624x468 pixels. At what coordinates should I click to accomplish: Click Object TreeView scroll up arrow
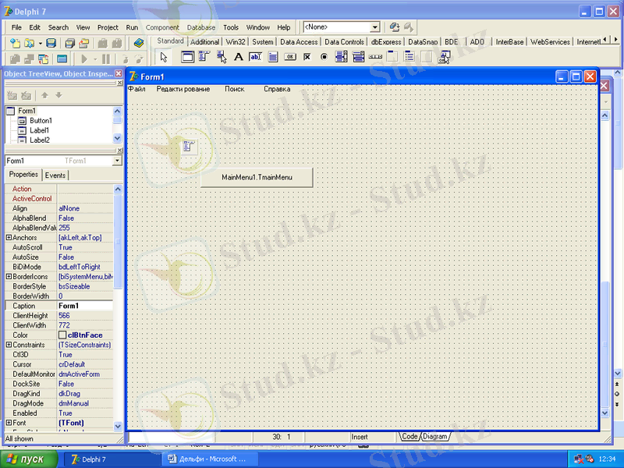117,111
